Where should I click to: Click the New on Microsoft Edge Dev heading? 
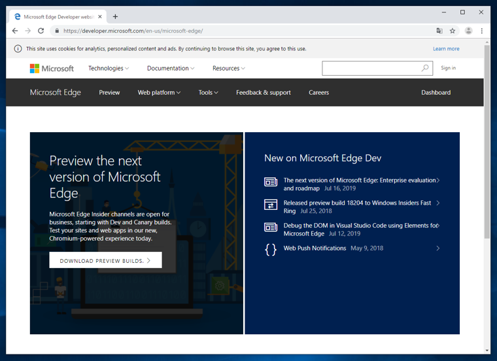pyautogui.click(x=322, y=158)
